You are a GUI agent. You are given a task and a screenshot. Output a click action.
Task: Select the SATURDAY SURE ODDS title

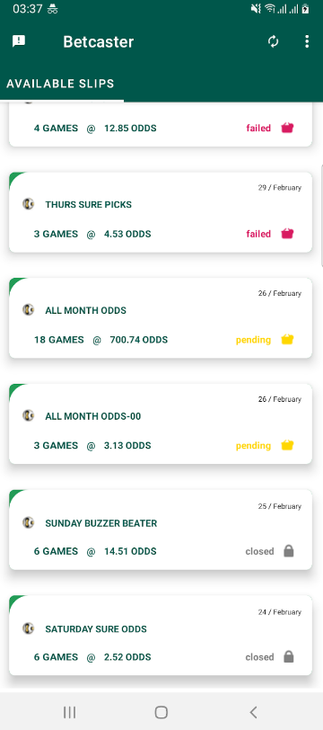96,629
